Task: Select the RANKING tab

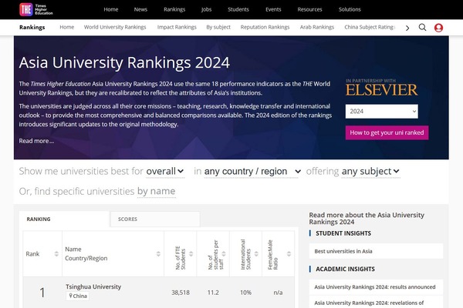Action: 64,219
